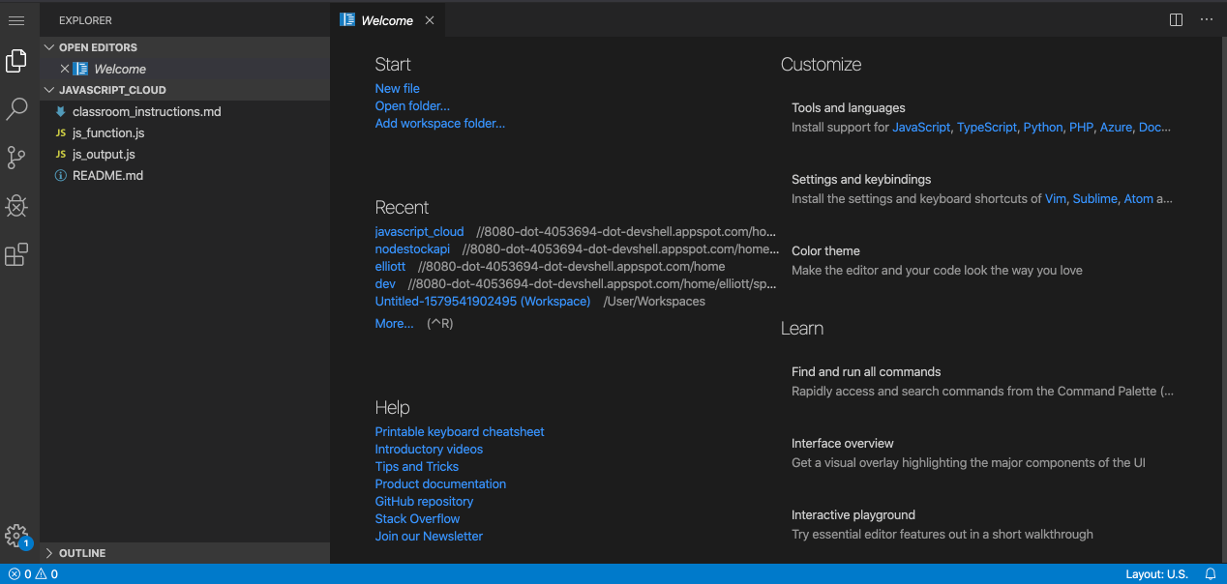Click the JS icon beside js_function.js

(61, 132)
